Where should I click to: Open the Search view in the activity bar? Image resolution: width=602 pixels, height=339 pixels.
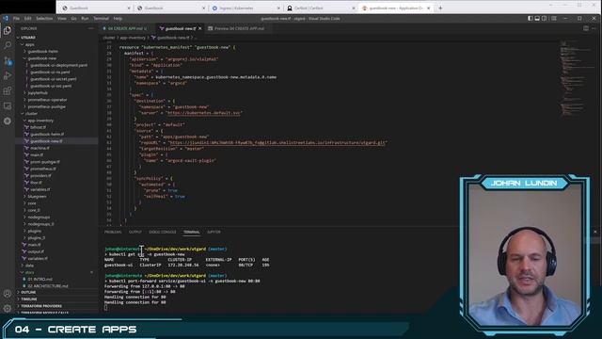(x=8, y=45)
